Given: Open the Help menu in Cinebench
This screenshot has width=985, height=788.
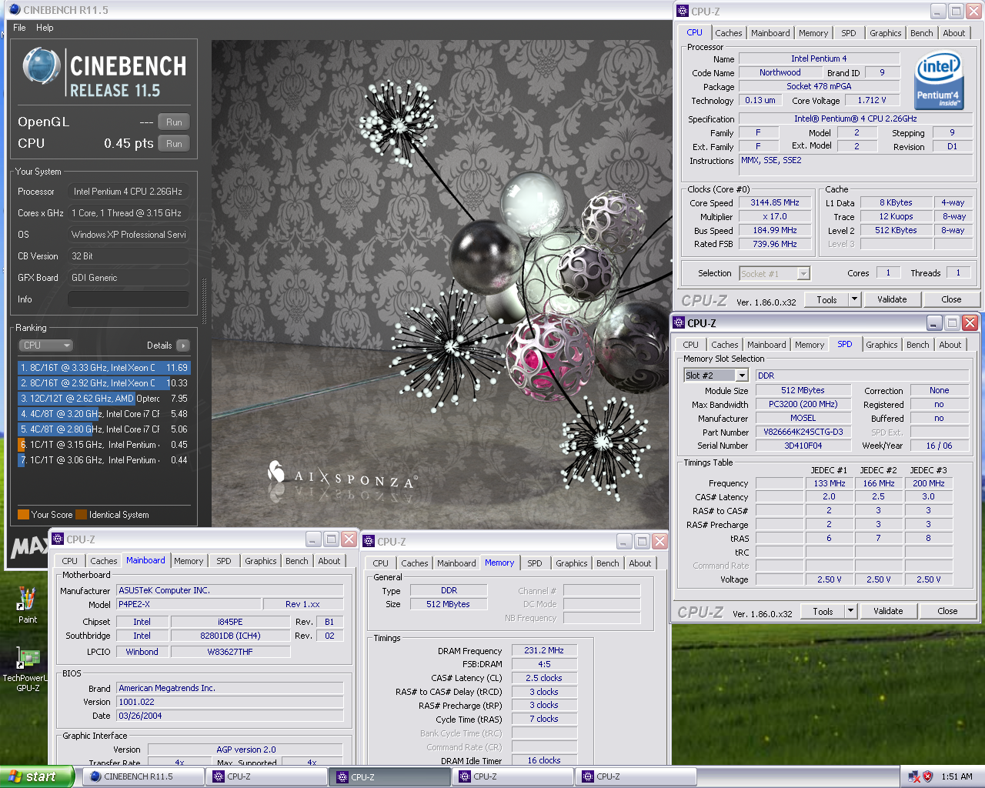Looking at the screenshot, I should [45, 28].
